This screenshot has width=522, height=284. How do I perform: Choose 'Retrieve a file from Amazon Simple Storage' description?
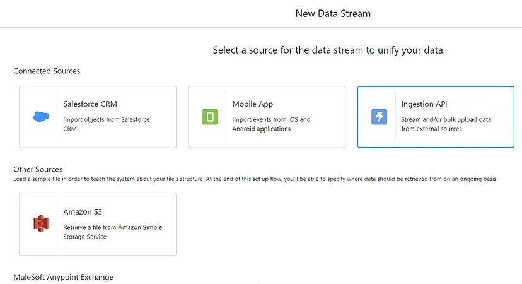pos(112,232)
